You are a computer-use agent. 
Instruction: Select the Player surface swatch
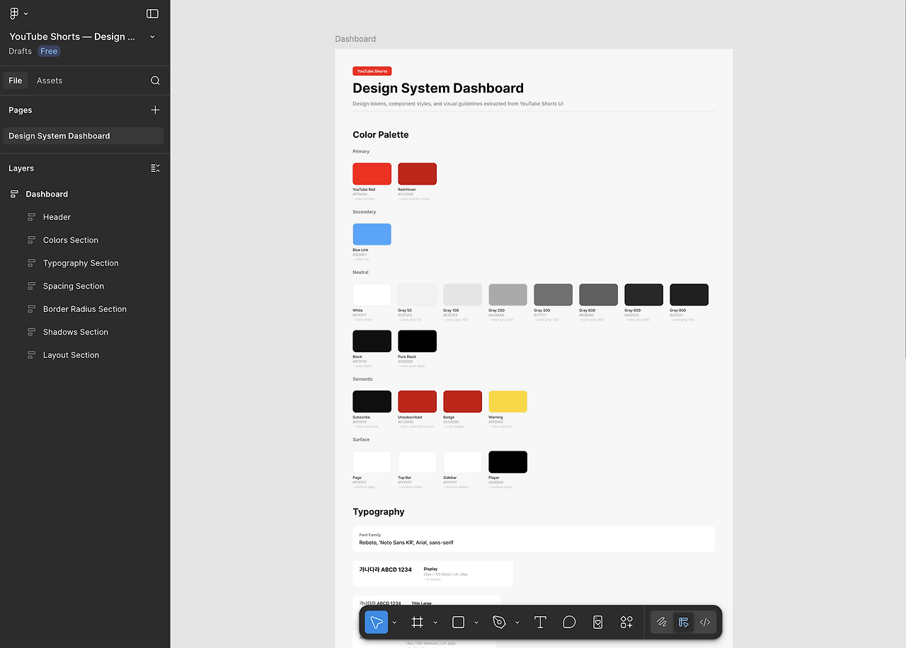[508, 462]
